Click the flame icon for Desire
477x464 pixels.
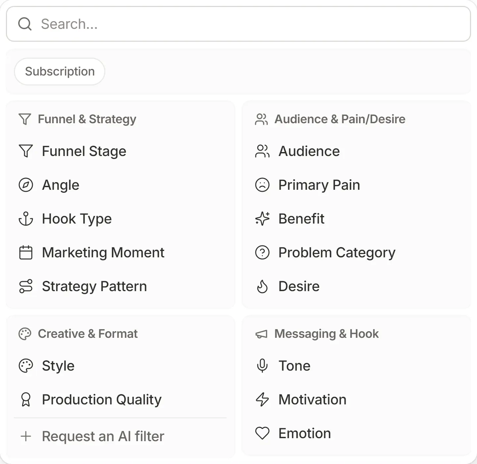pyautogui.click(x=262, y=286)
